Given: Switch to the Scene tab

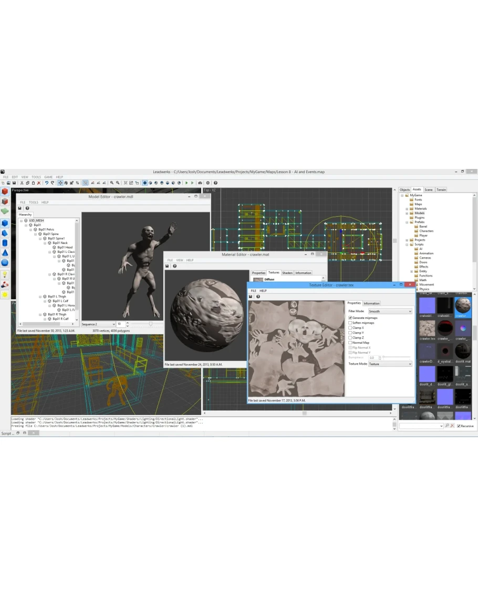Looking at the screenshot, I should click(x=429, y=189).
